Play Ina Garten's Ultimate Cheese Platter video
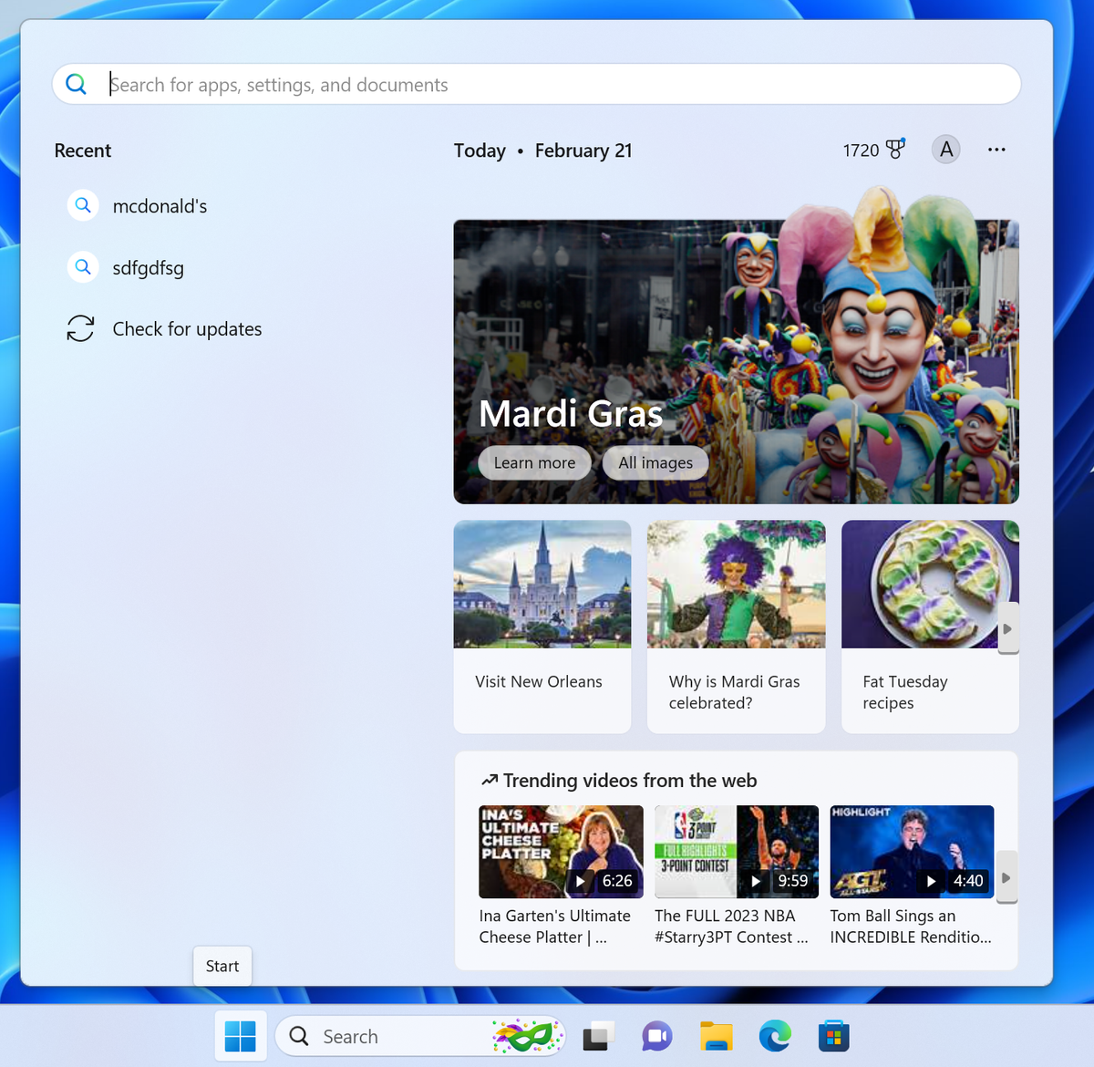This screenshot has width=1094, height=1067. point(561,851)
